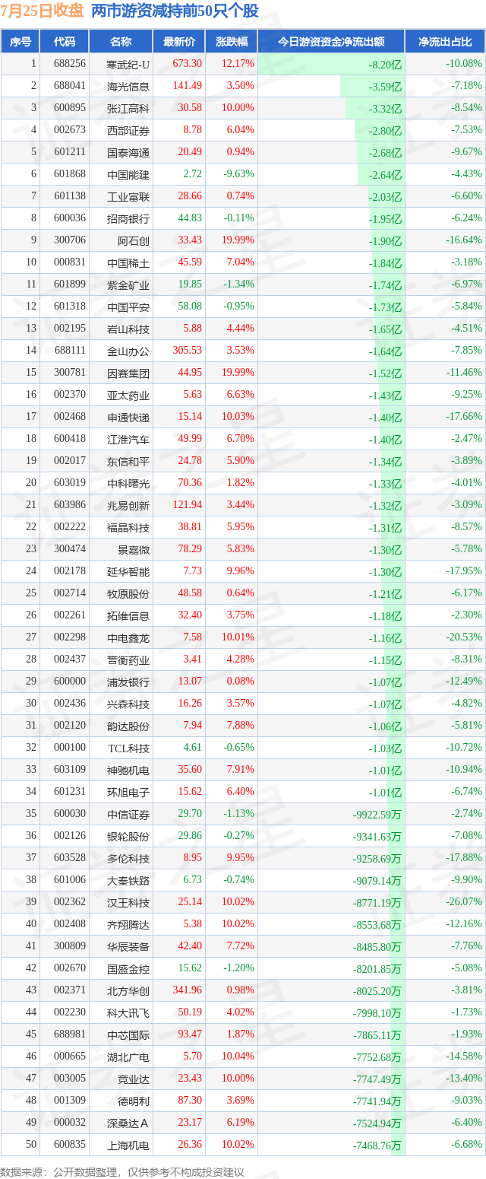Screen dimensions: 486x1179
Task: Select 因赛集团 stock name
Action: tap(128, 373)
